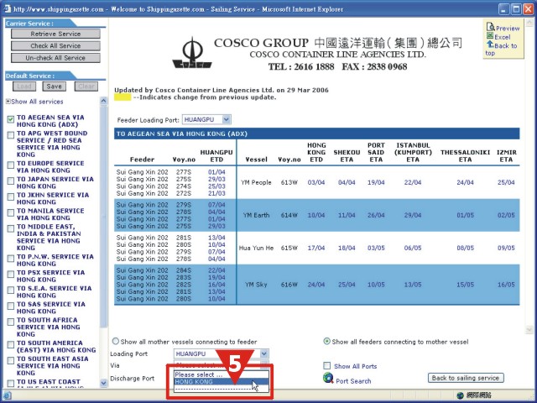Click vessel name Hua Yun He

click(x=256, y=248)
